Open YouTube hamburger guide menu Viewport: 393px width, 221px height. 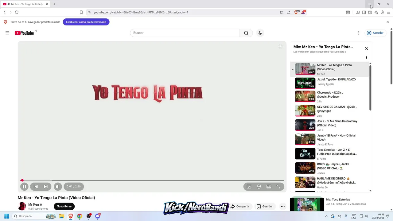point(7,33)
